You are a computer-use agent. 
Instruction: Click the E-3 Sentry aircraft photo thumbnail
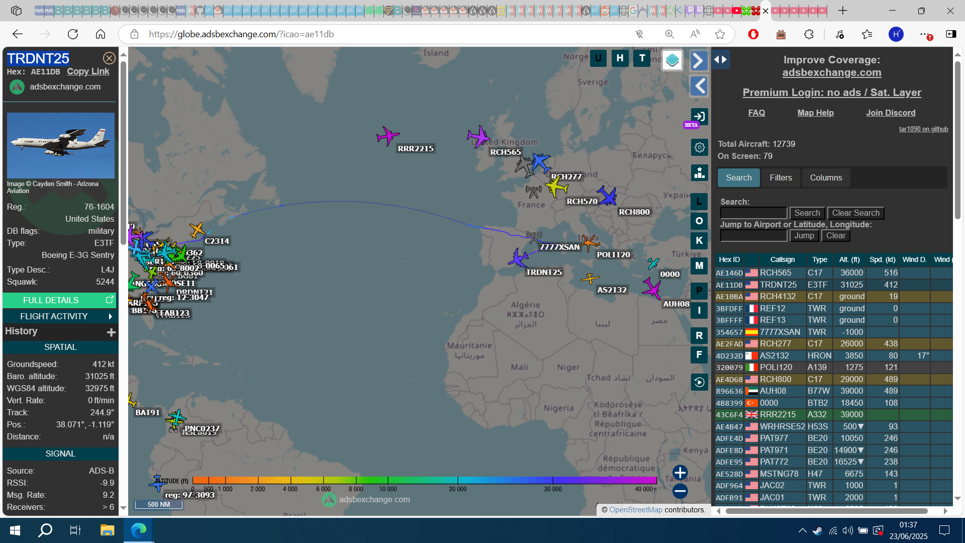[x=60, y=145]
